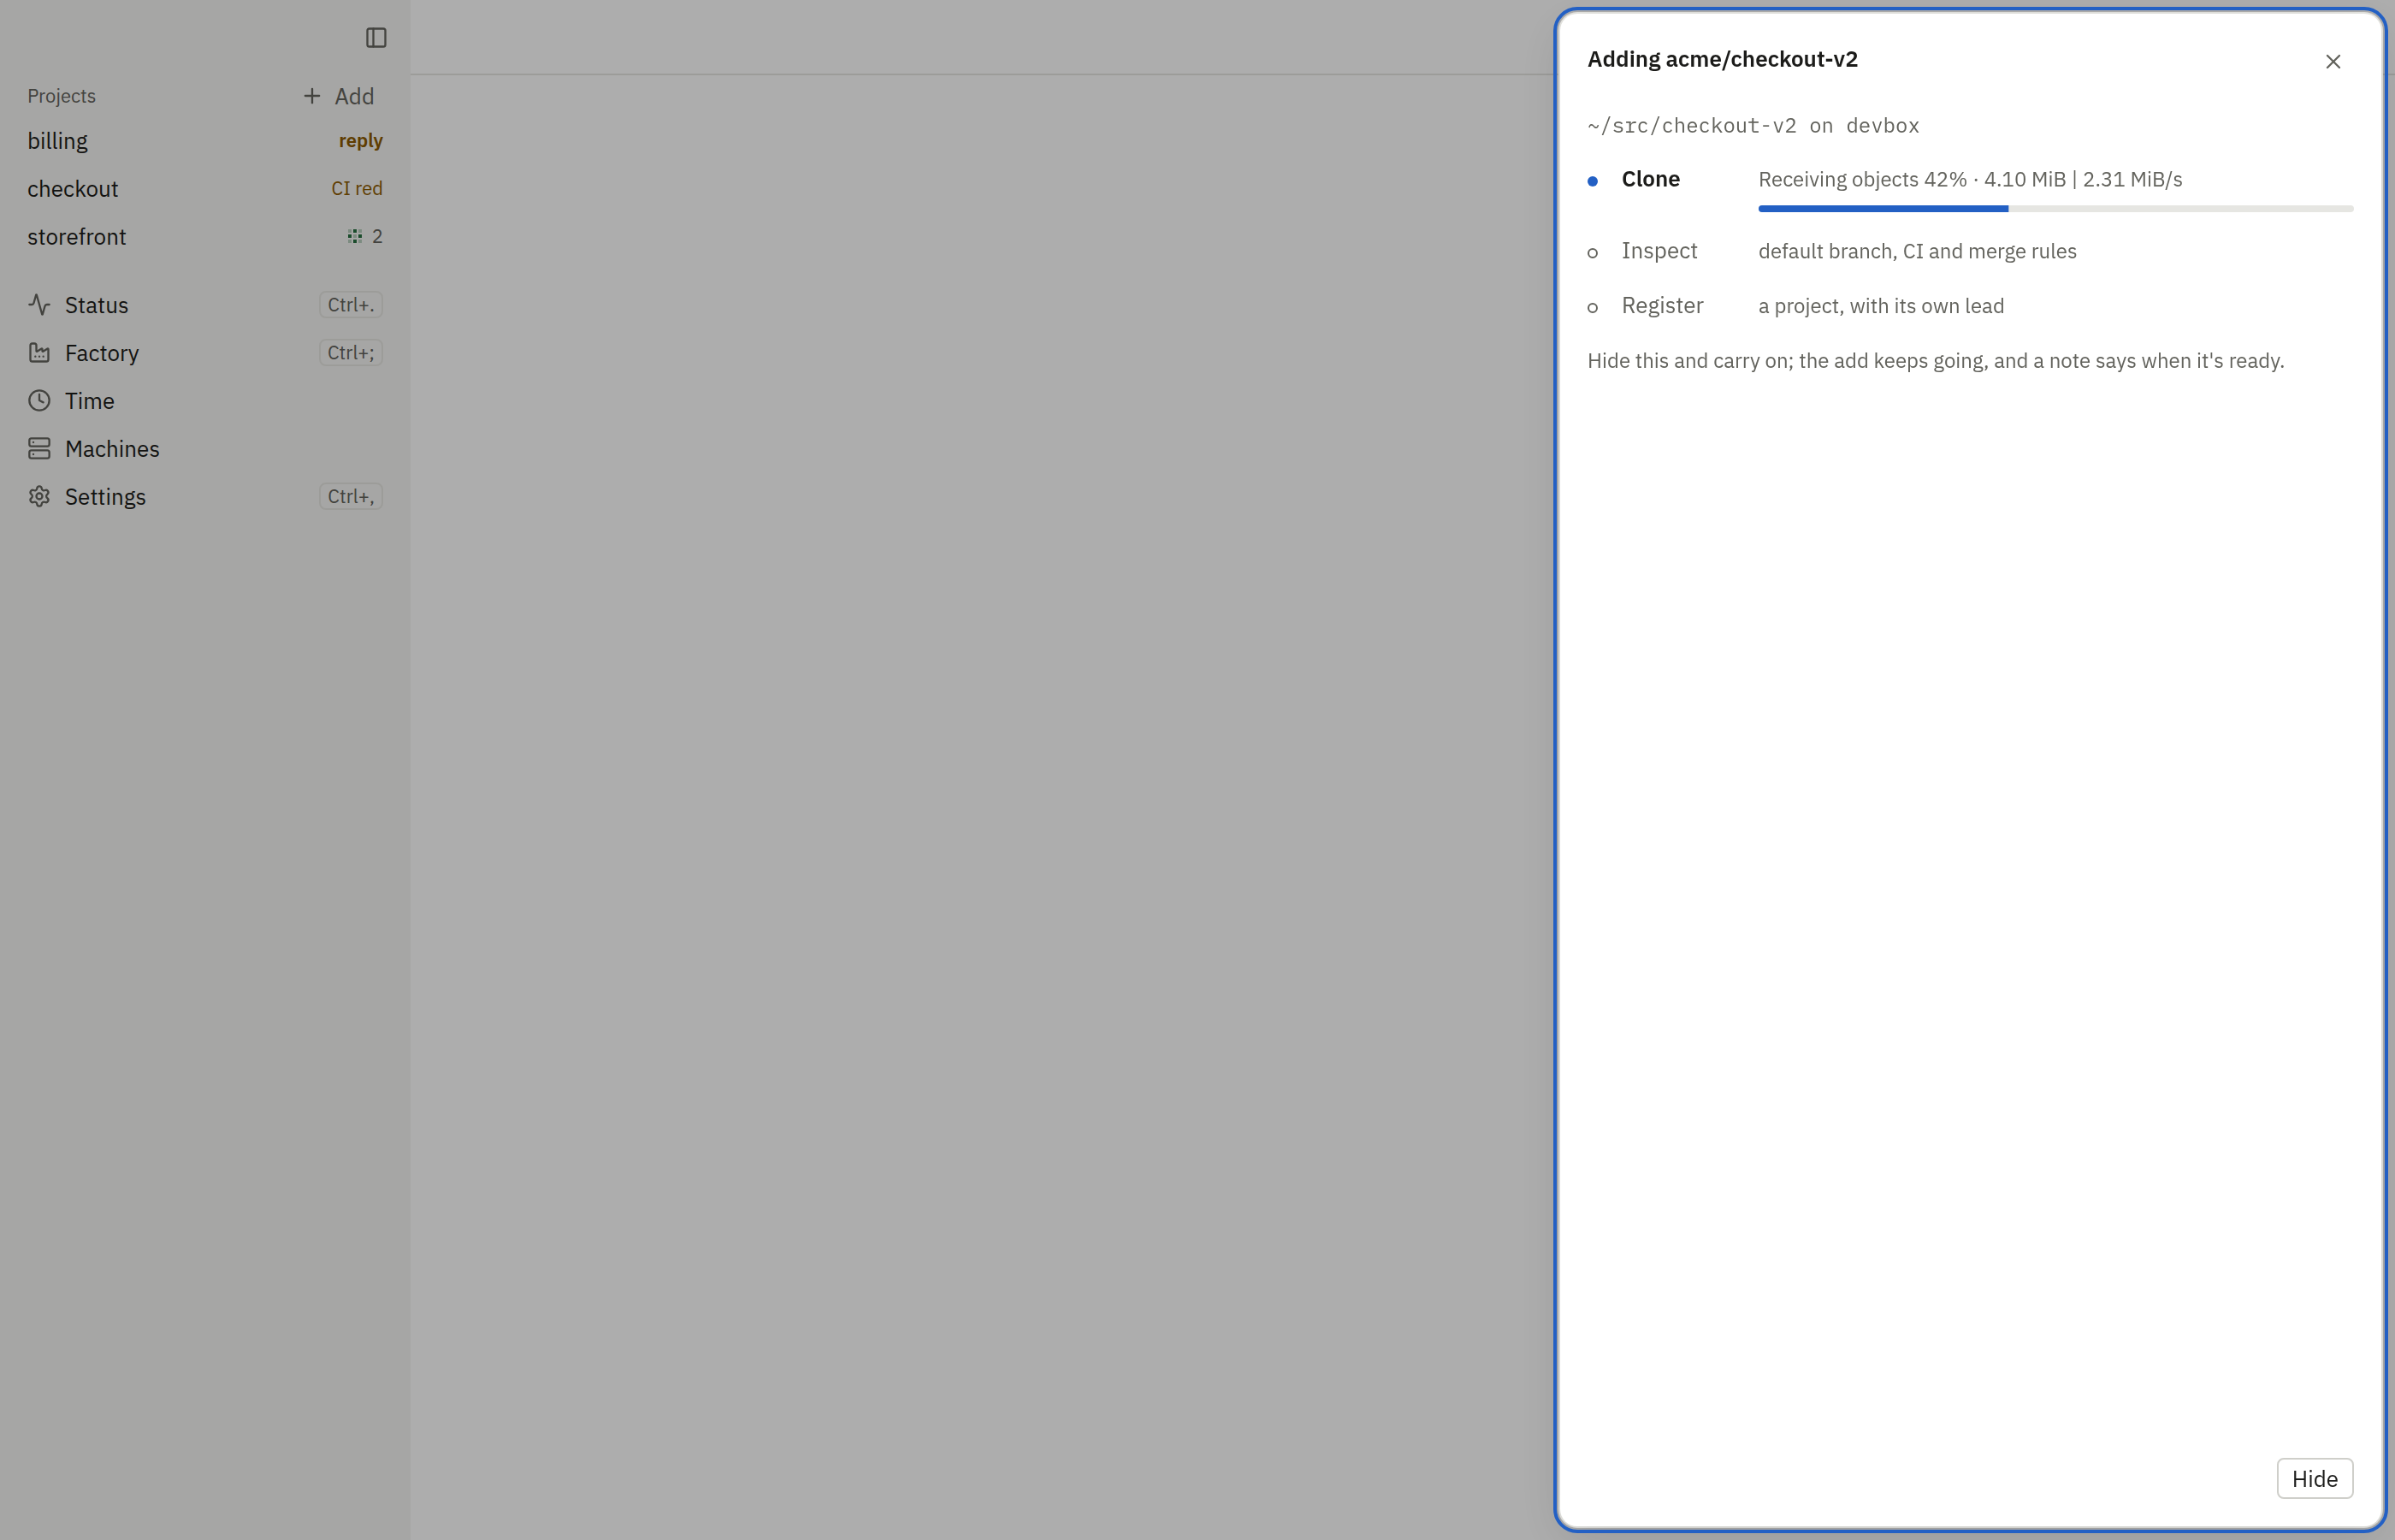Select the Inspect step label

[1659, 252]
